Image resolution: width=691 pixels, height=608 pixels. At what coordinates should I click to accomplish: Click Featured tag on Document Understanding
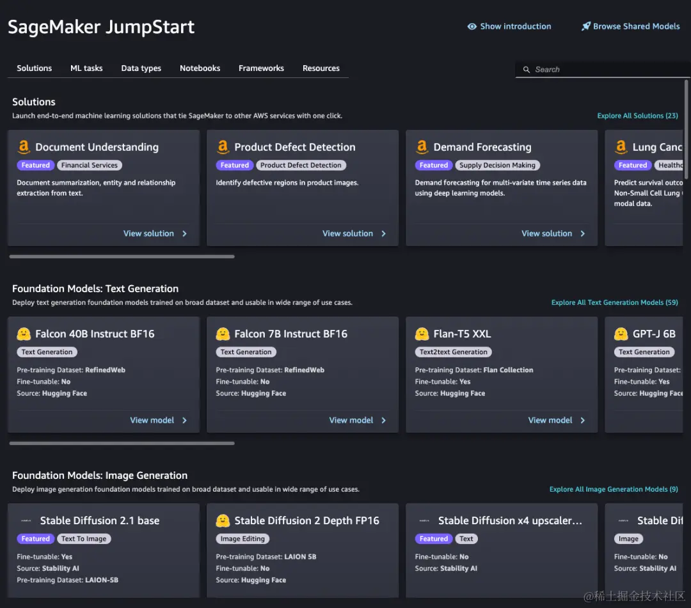[x=36, y=165]
